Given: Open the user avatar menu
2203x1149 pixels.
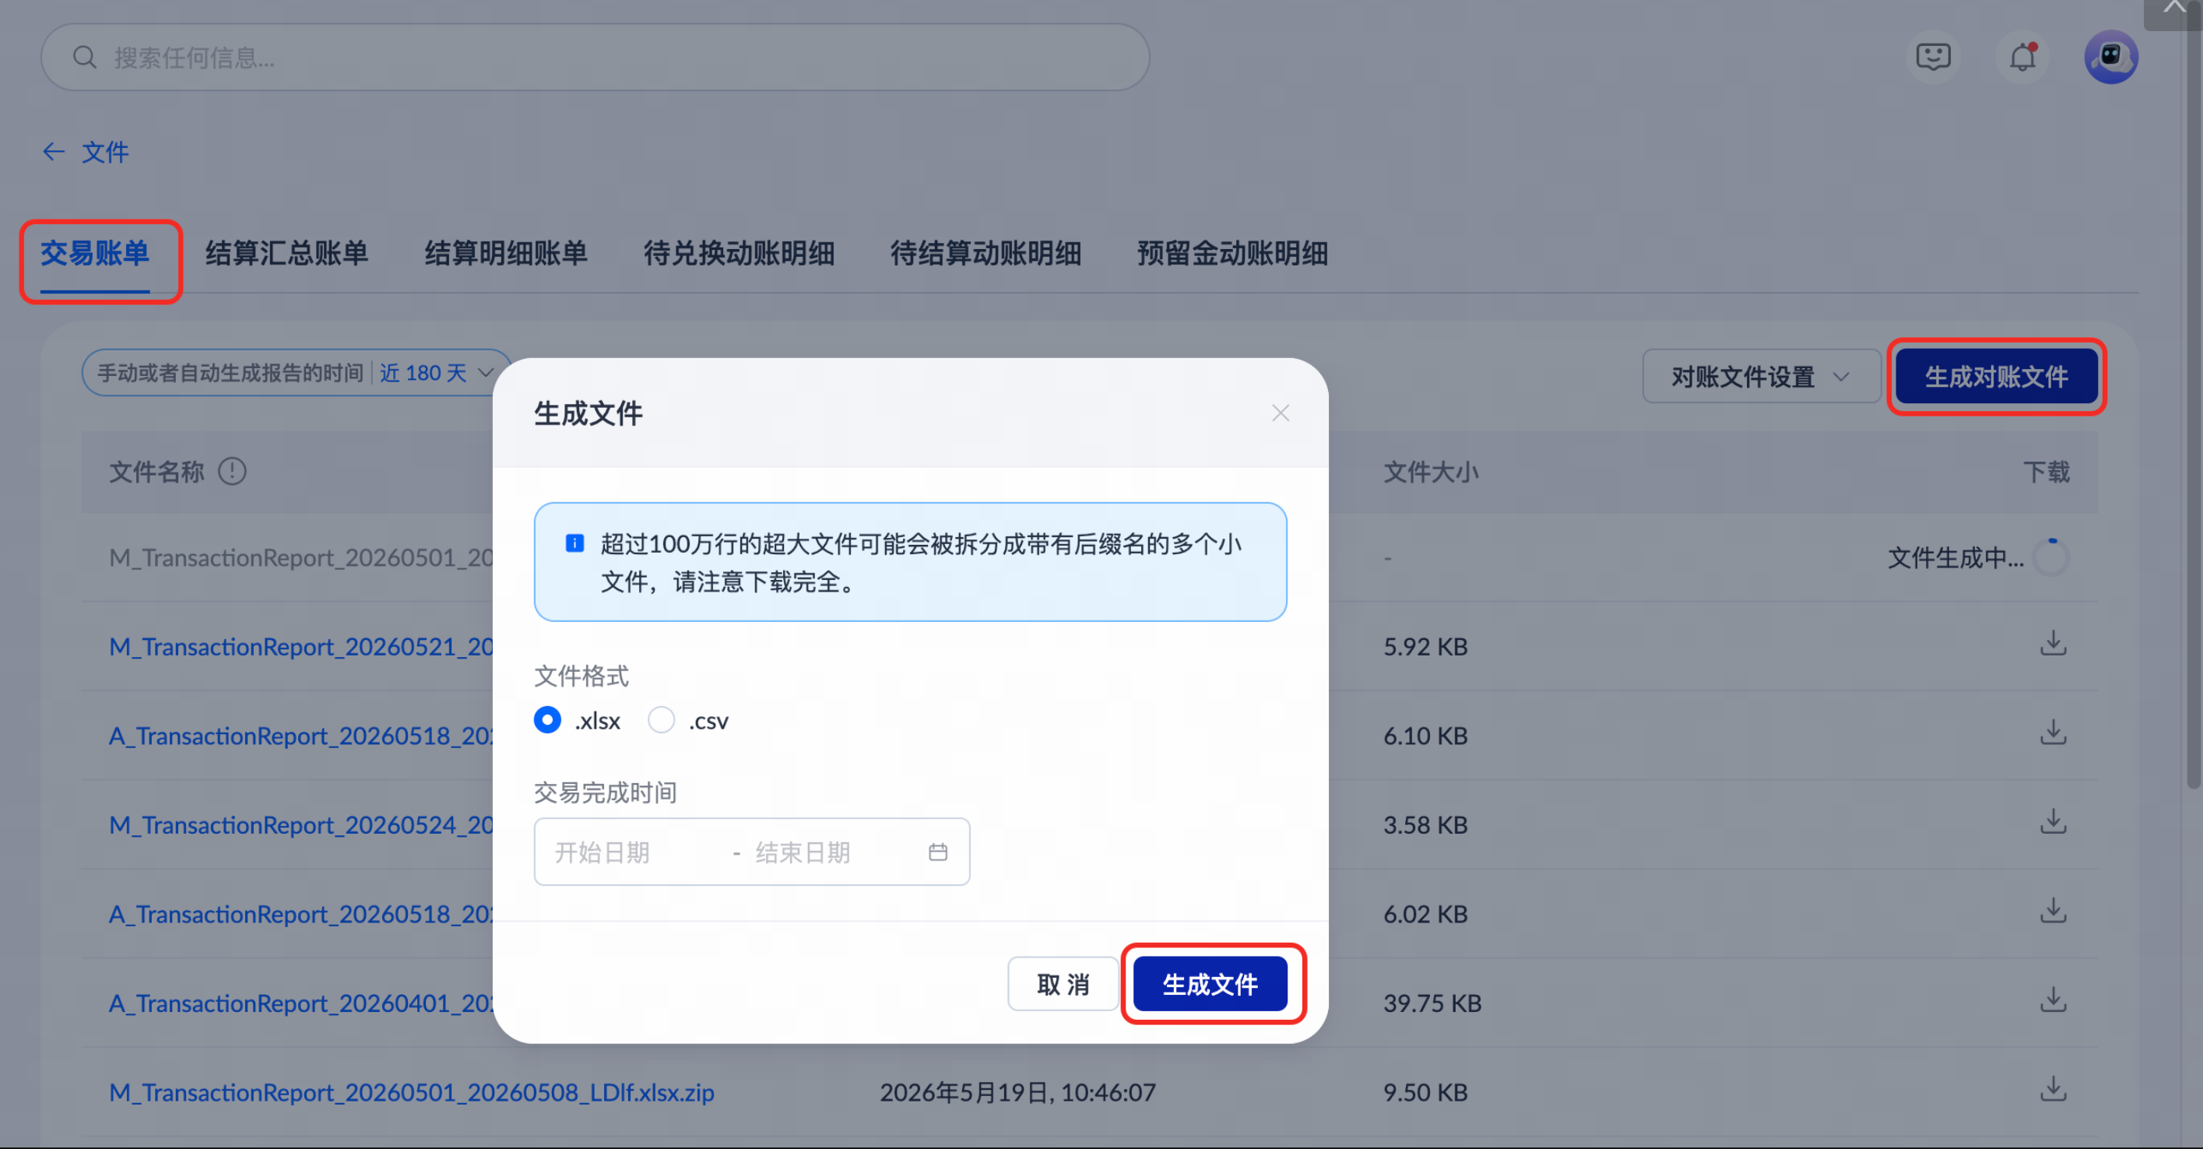Looking at the screenshot, I should click(x=2110, y=58).
